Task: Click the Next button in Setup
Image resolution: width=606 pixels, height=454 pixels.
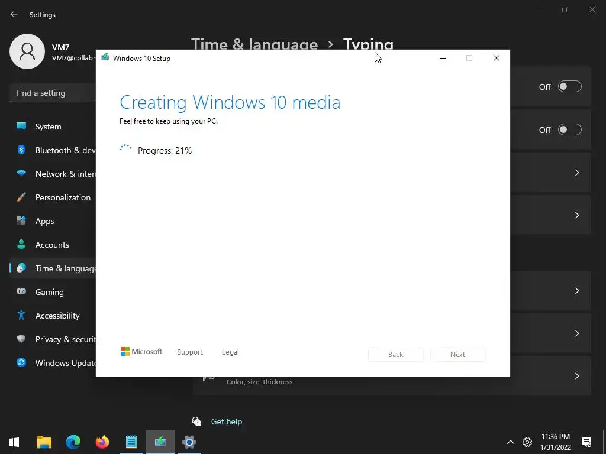Action: point(457,355)
